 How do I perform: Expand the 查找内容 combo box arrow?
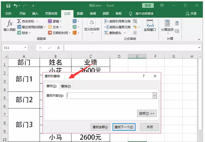(155, 96)
